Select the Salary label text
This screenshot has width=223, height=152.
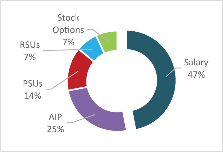196,62
